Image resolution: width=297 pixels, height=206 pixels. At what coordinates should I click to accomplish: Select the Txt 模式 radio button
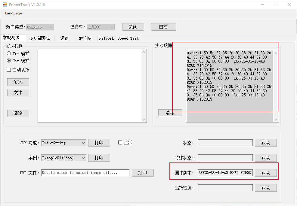pyautogui.click(x=9, y=53)
